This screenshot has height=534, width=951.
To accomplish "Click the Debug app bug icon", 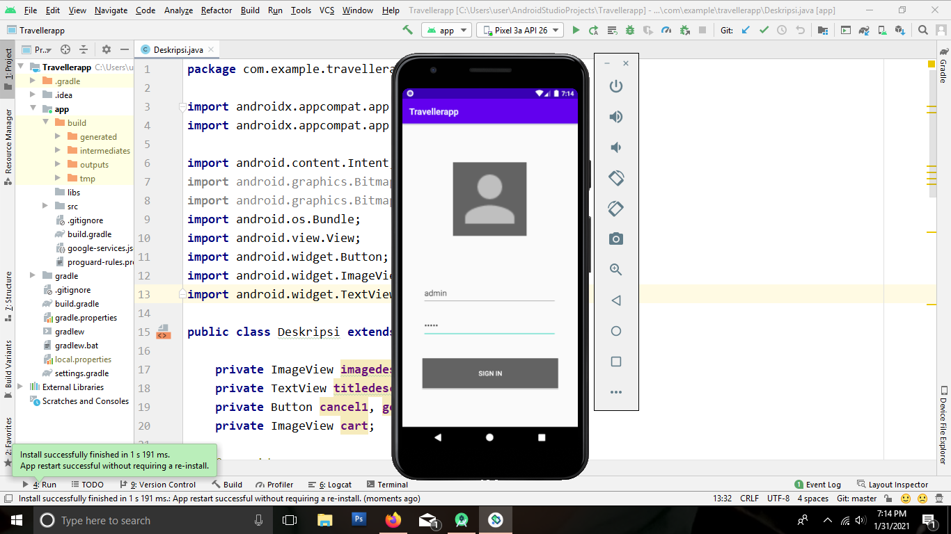I will [x=630, y=30].
